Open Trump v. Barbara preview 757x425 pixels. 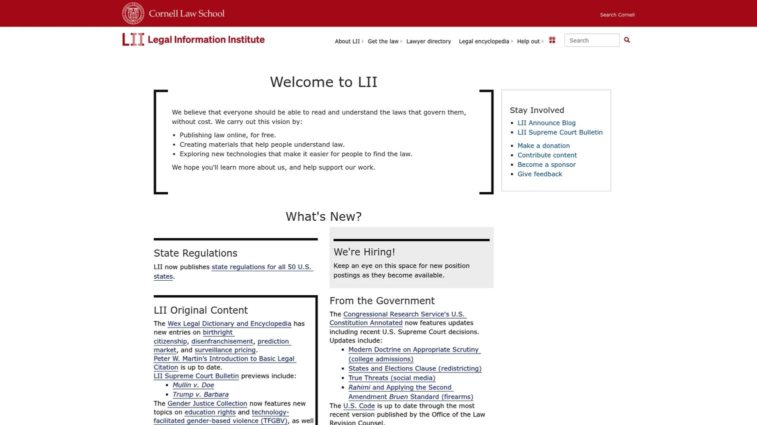200,395
